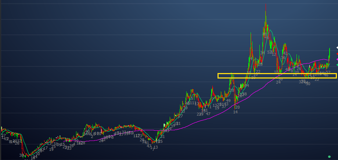Click label 42 on the post-peak rebound
The width and height of the screenshot is (338, 160).
tap(285, 53)
